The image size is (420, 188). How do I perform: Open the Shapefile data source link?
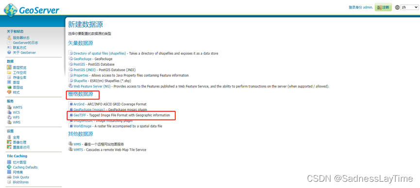[80, 81]
